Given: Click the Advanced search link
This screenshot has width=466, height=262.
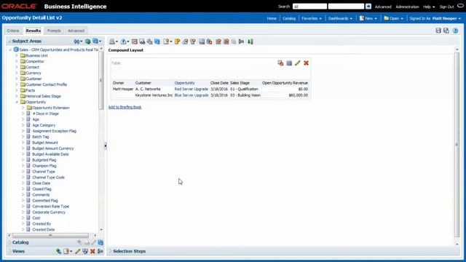Looking at the screenshot, I should 383,7.
